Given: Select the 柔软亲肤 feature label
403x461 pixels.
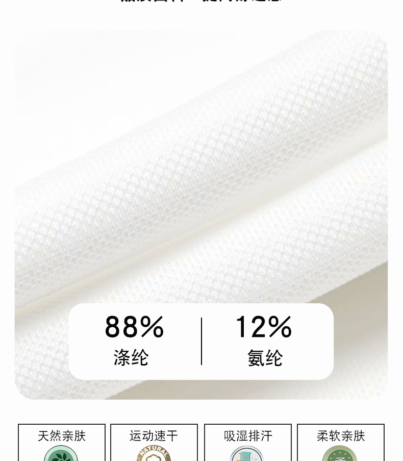Looking at the screenshot, I should tap(341, 436).
